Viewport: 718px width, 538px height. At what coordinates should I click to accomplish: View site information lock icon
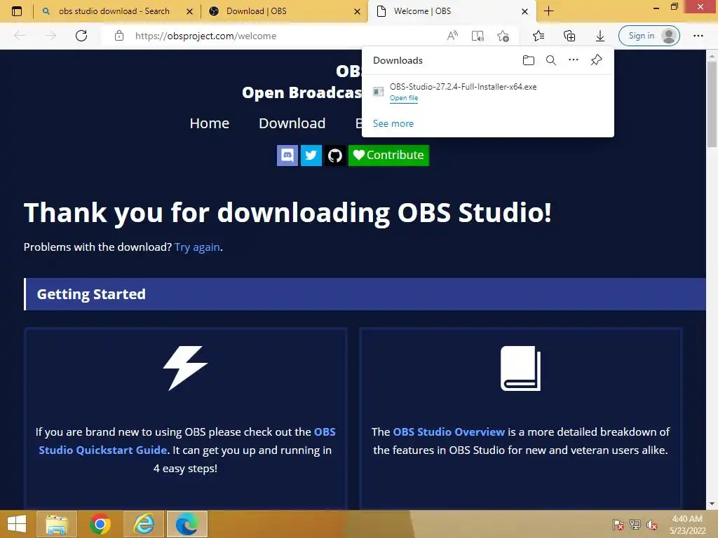pos(119,36)
